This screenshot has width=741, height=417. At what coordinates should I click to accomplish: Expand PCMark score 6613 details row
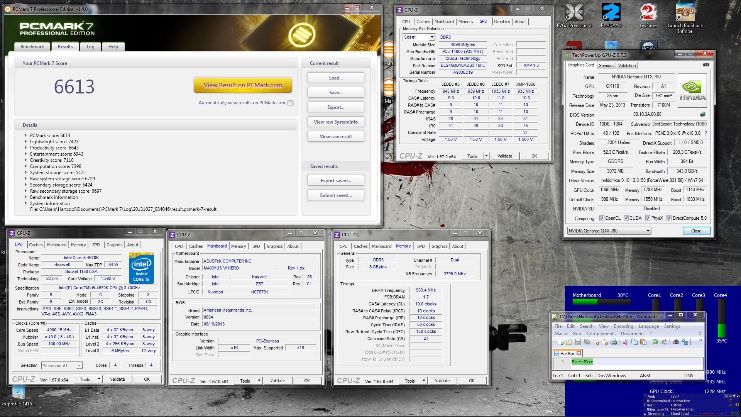click(26, 136)
